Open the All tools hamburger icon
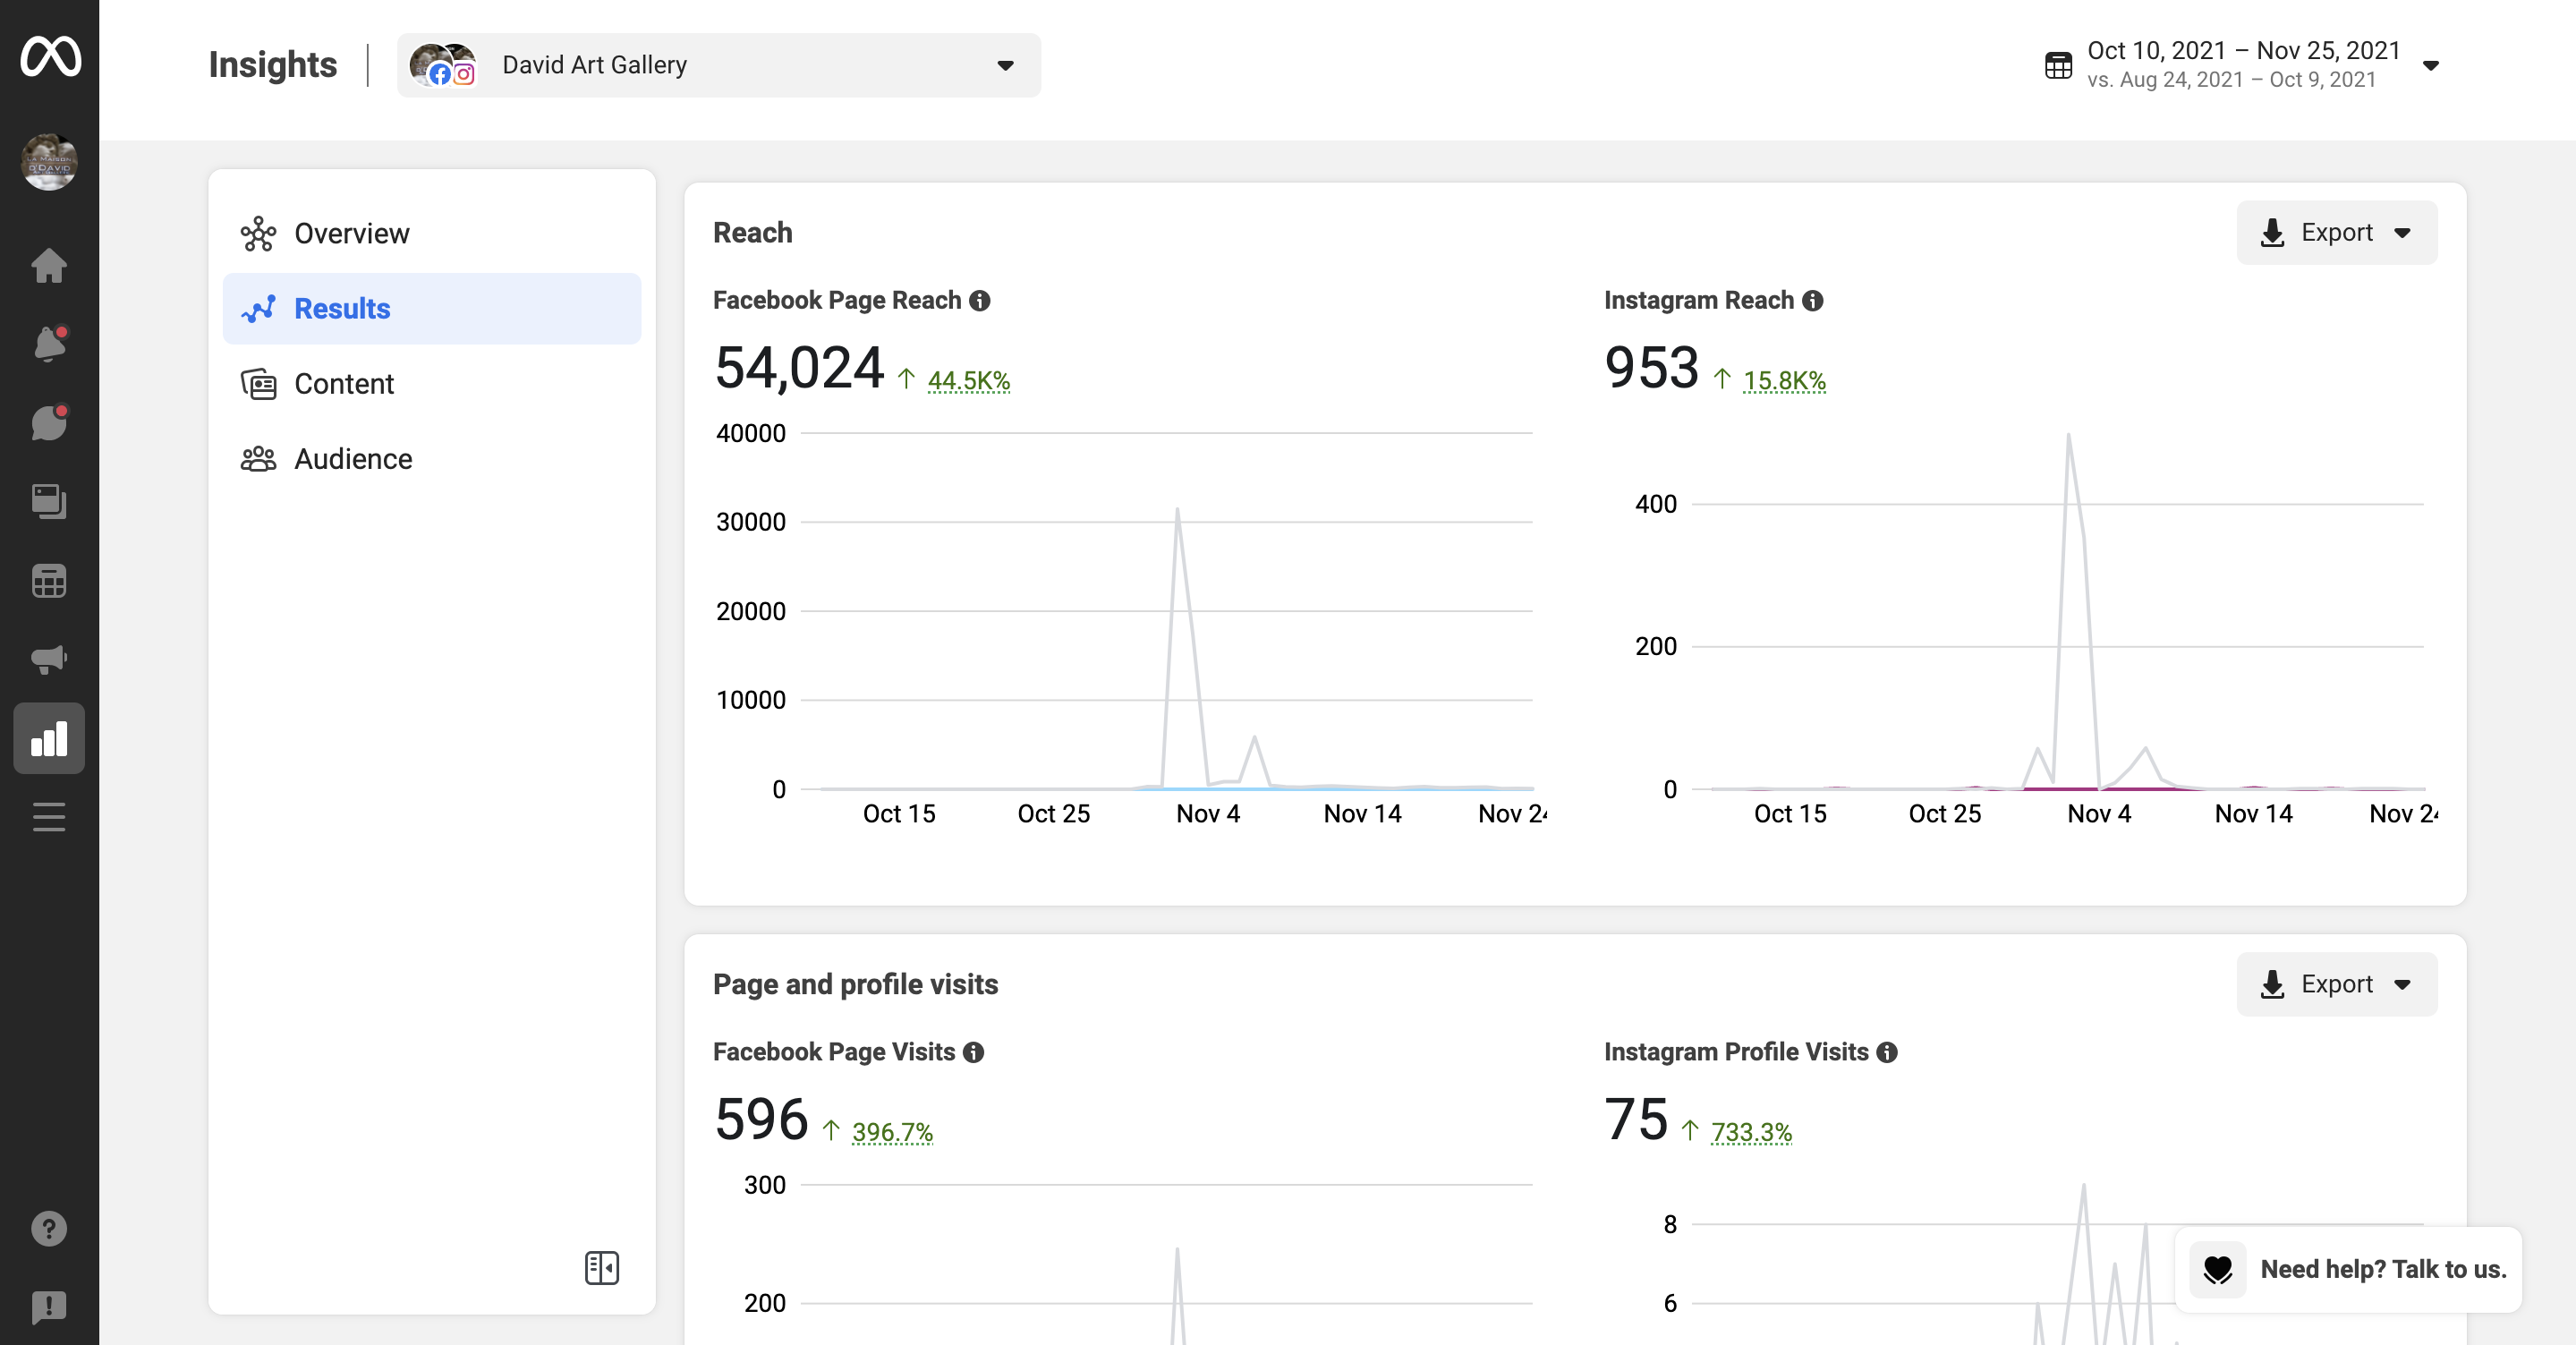 (49, 817)
